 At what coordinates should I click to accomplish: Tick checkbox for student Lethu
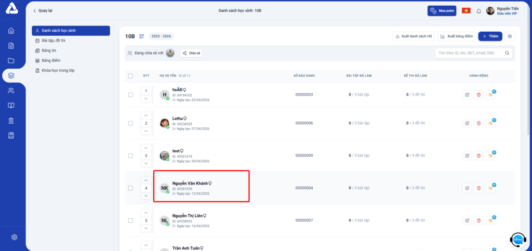130,123
